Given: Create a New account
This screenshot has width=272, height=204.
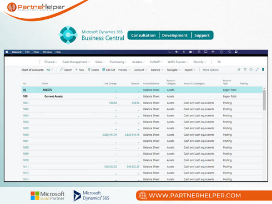Looking at the screenshot, I should coord(80,70).
